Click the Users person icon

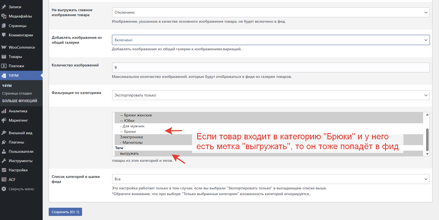click(4, 151)
